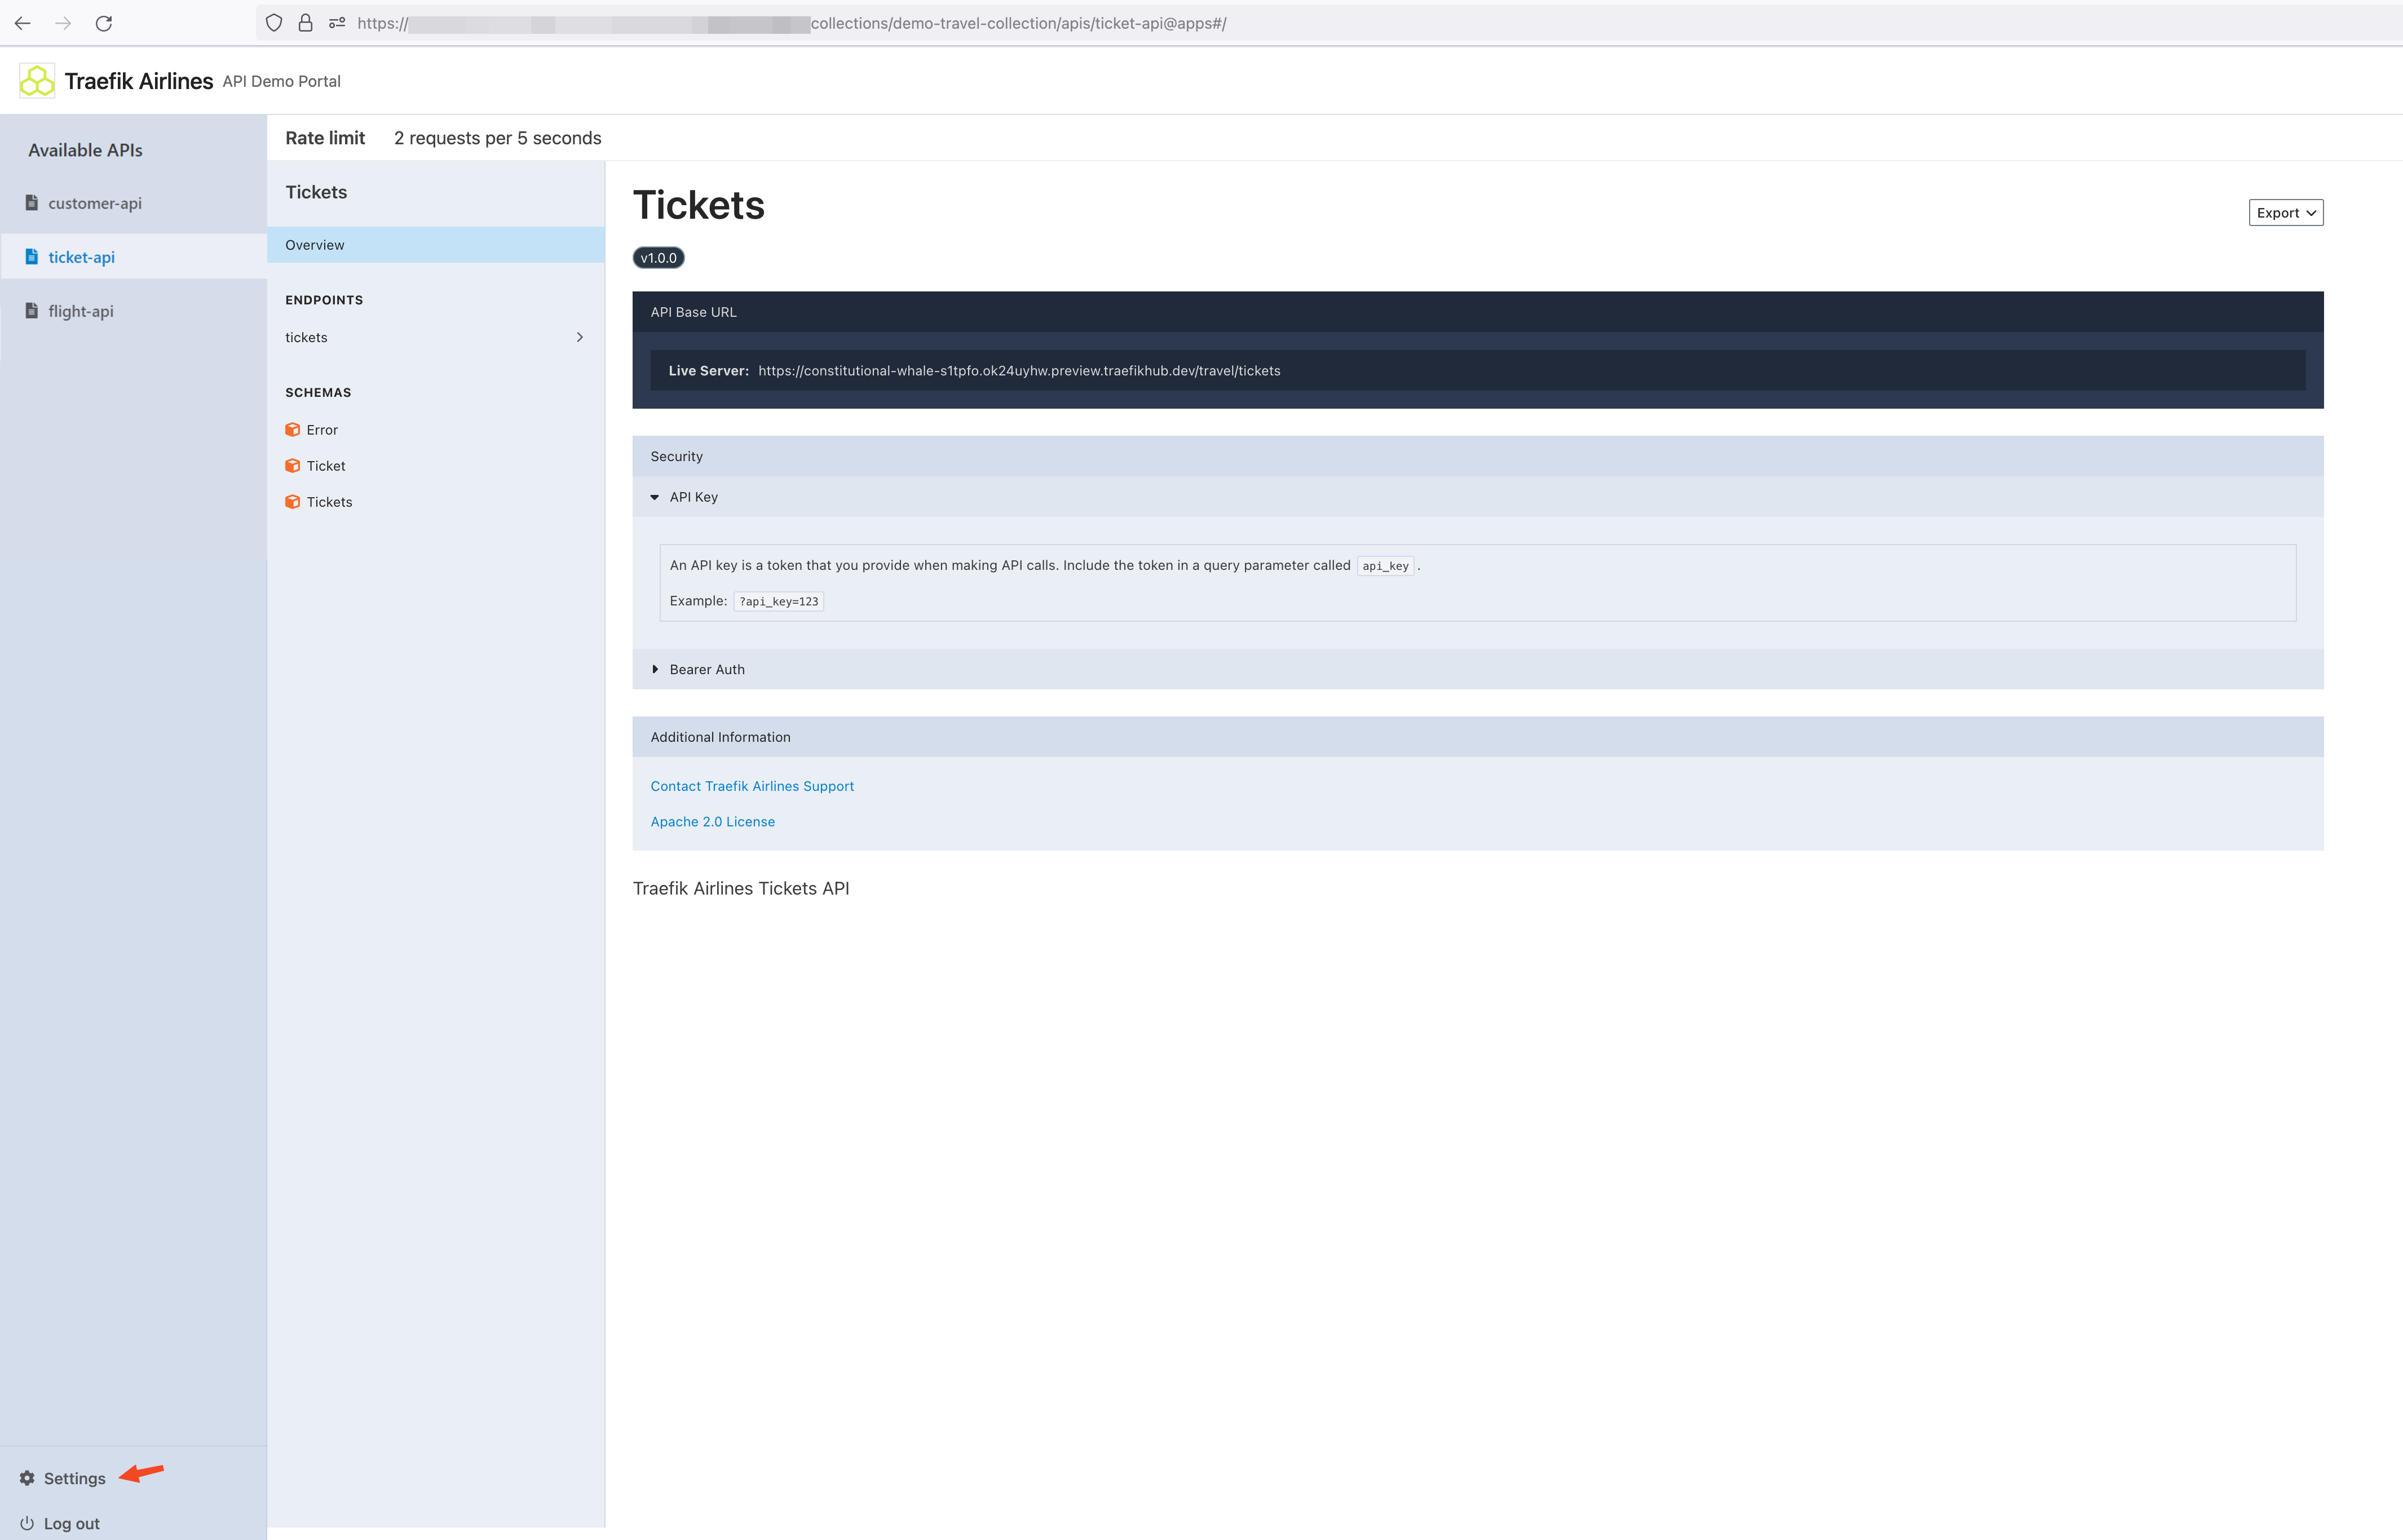
Task: Click the browser reload icon
Action: pyautogui.click(x=104, y=23)
